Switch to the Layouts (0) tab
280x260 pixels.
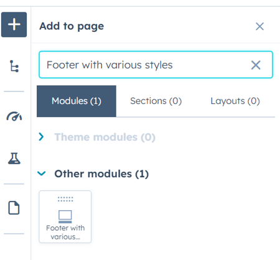point(235,101)
